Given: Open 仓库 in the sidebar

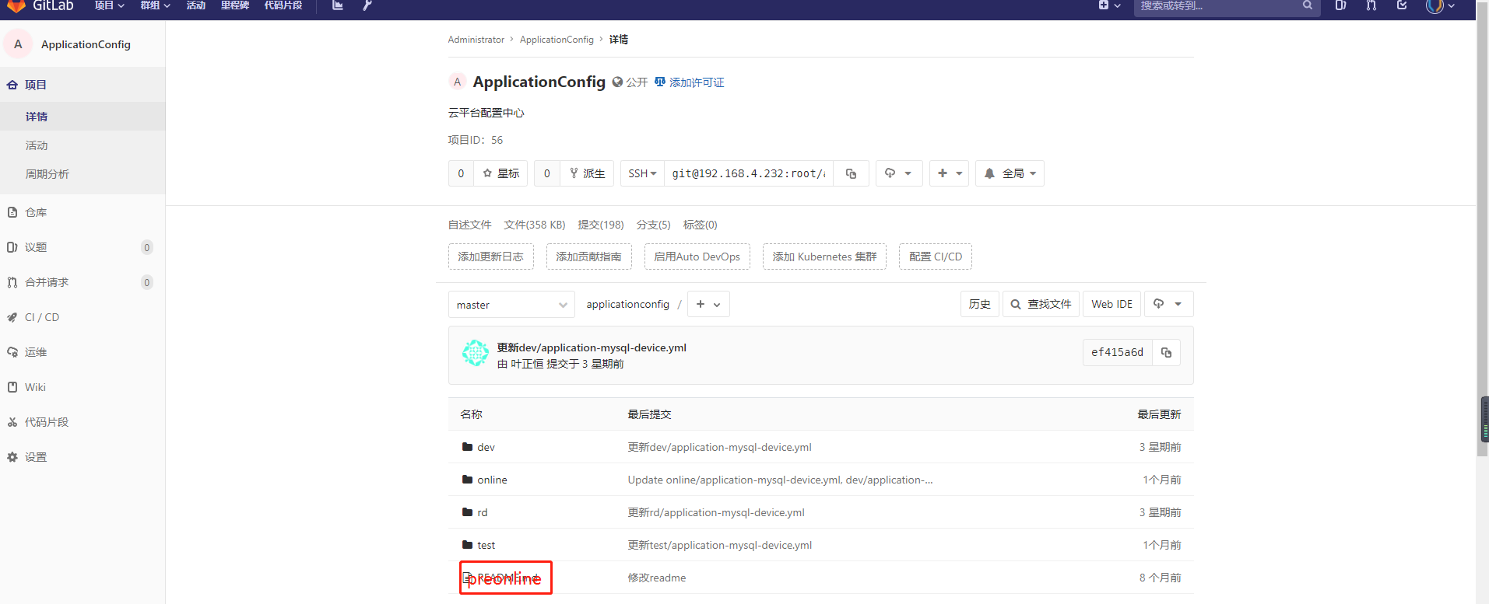Looking at the screenshot, I should (83, 212).
